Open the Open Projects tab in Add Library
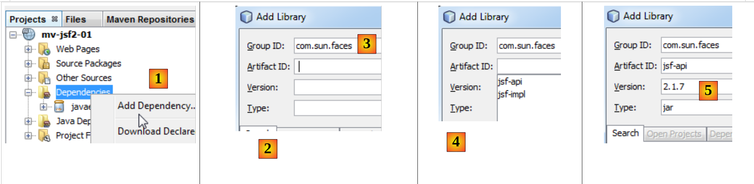Image resolution: width=754 pixels, height=184 pixels. tap(674, 134)
